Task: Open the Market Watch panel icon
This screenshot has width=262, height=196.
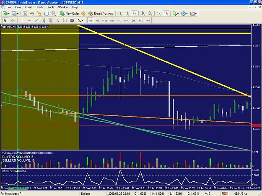Action: [x=25, y=14]
